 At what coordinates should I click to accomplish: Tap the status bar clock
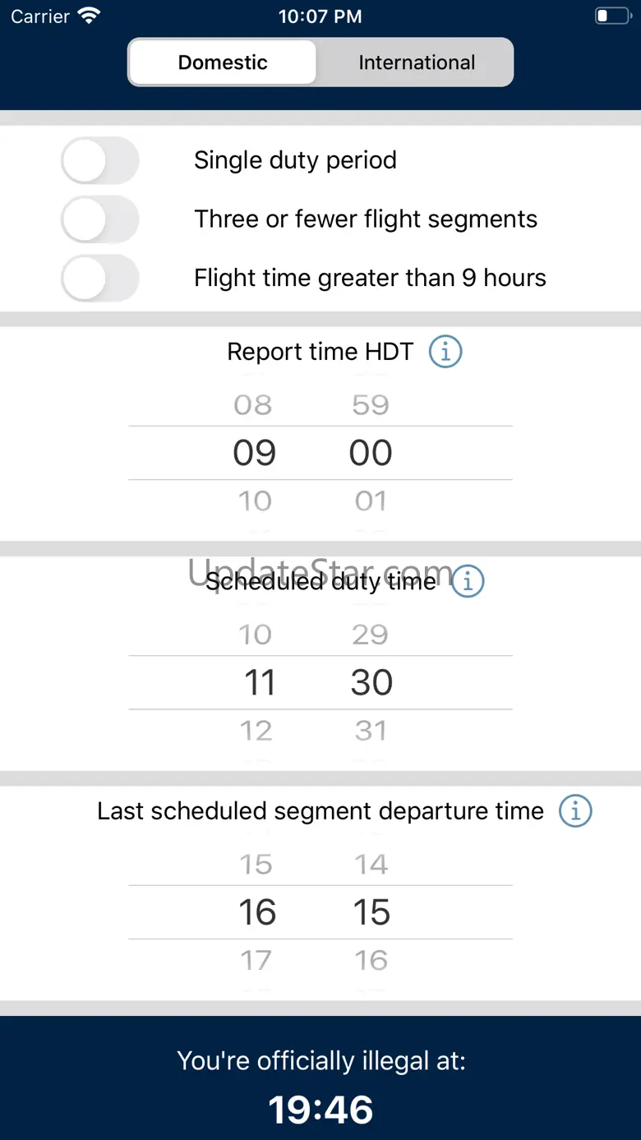point(320,16)
